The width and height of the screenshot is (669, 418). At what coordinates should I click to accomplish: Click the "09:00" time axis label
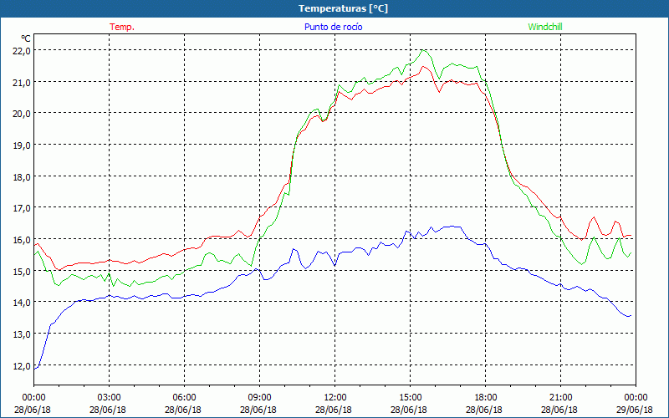[259, 398]
